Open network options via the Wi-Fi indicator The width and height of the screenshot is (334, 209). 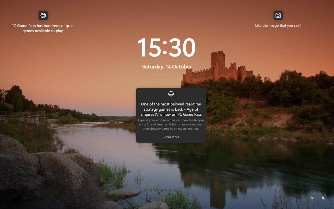311,198
